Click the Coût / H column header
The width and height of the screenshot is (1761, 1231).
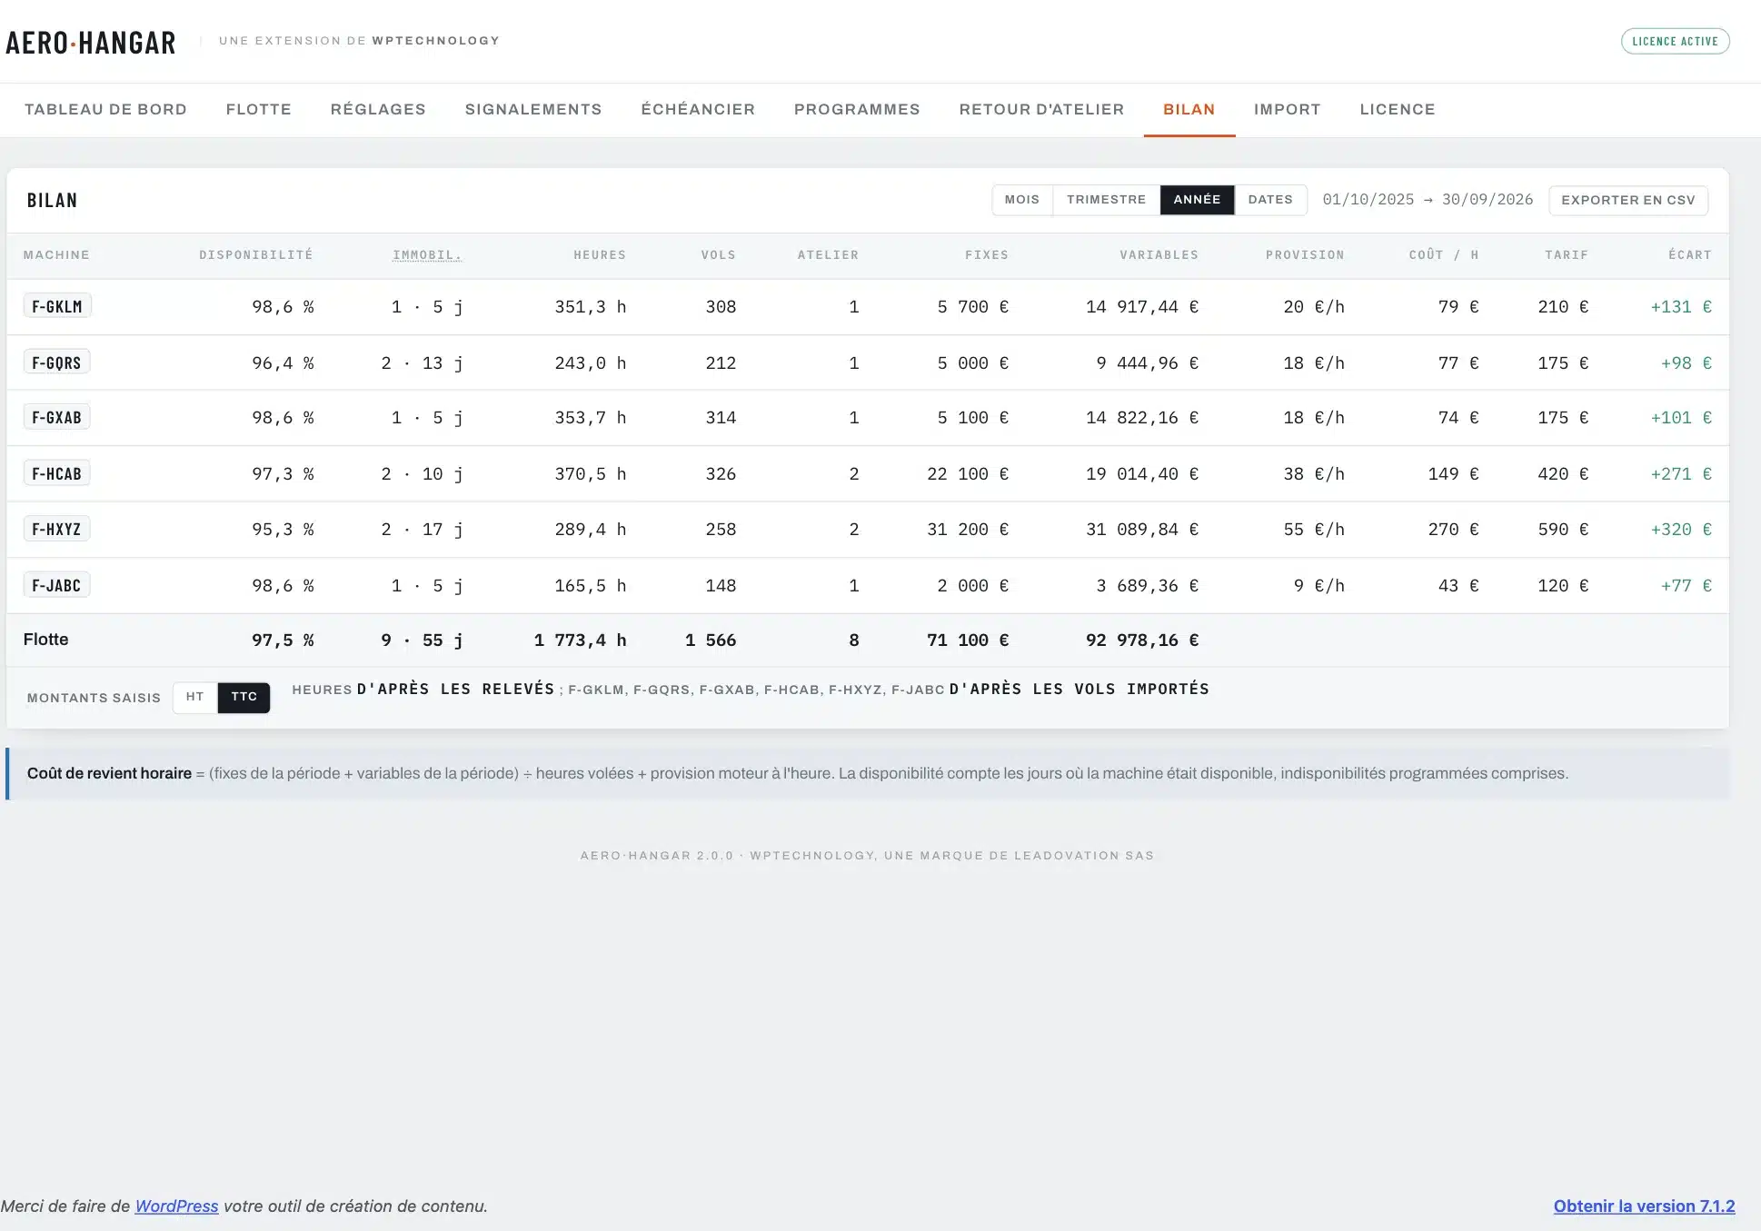(1444, 254)
